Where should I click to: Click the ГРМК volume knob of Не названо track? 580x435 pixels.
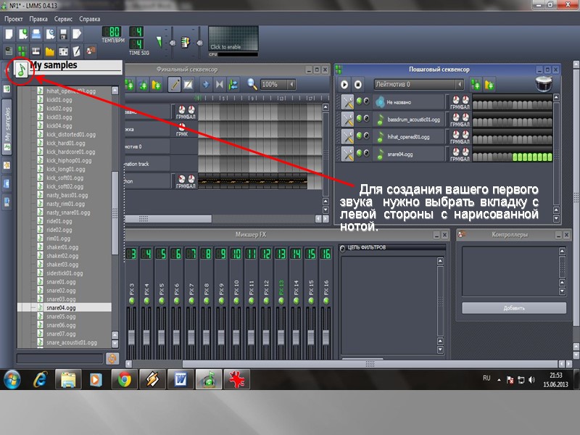coord(456,99)
